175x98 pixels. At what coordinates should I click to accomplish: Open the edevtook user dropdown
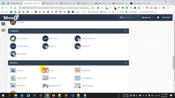point(148,17)
